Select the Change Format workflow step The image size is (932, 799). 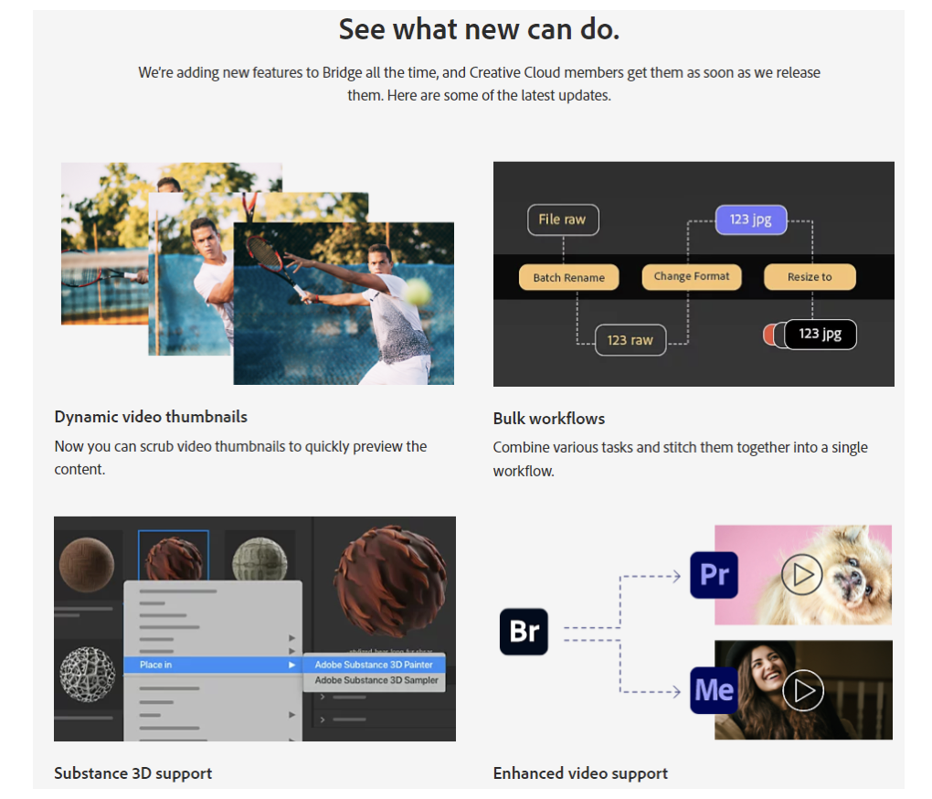point(692,276)
